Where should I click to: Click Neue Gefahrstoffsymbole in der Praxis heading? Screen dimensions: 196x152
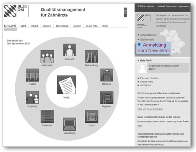tap(159, 117)
